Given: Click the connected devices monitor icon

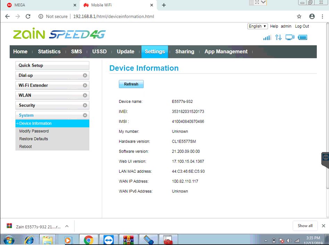Looking at the screenshot, I should click(290, 38).
